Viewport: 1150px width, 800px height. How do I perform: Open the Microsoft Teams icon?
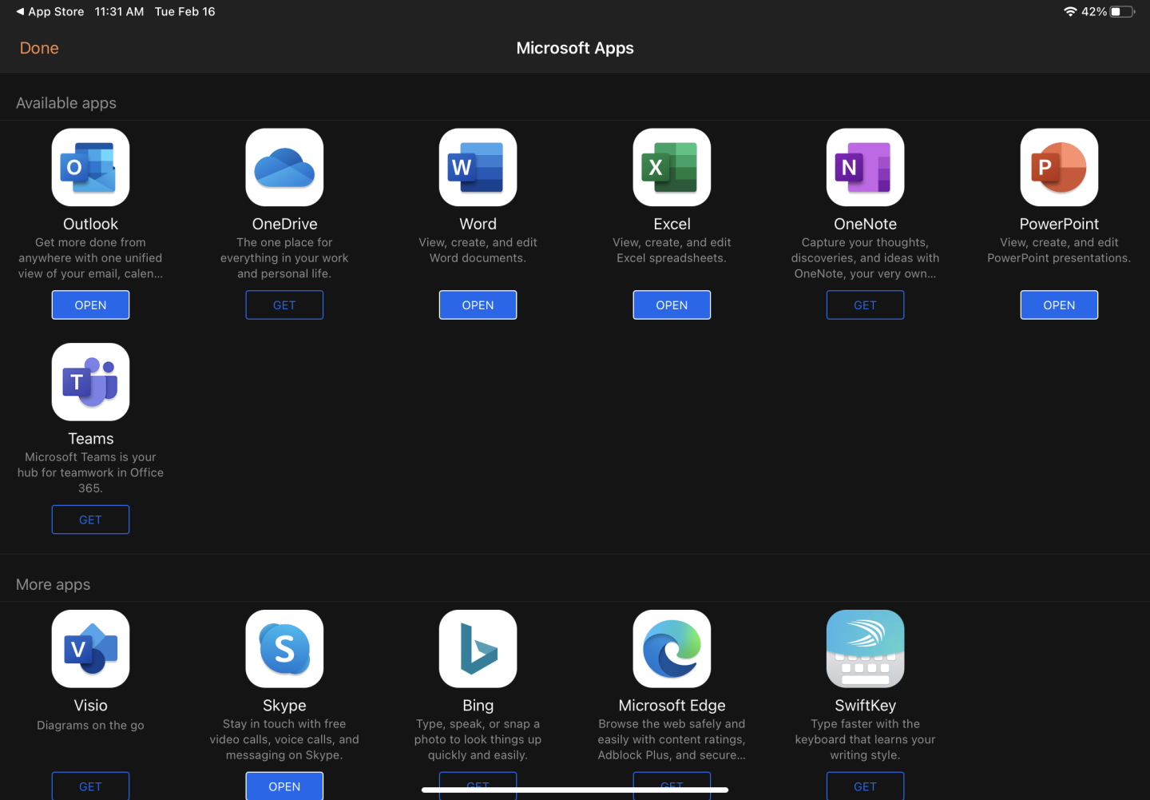pyautogui.click(x=90, y=381)
